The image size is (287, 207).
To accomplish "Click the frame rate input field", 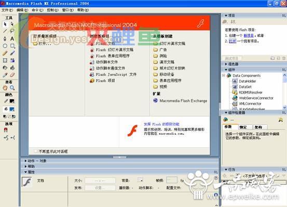I will point(172,180).
